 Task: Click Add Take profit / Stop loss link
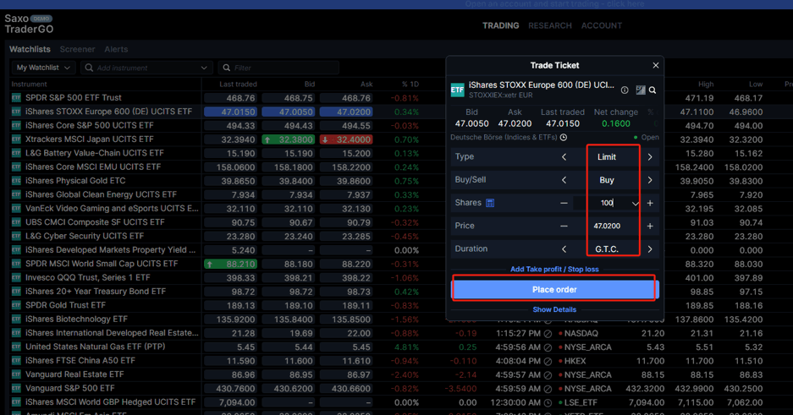click(x=554, y=270)
